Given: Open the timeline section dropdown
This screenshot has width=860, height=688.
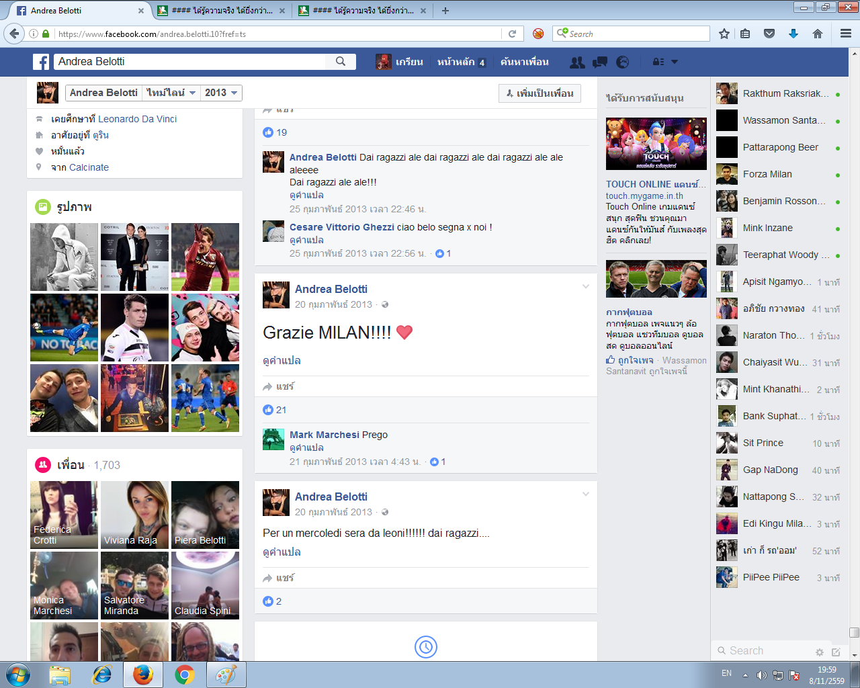Looking at the screenshot, I should pyautogui.click(x=171, y=93).
